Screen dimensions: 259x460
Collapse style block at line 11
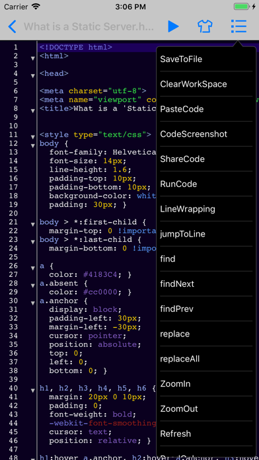(x=33, y=137)
